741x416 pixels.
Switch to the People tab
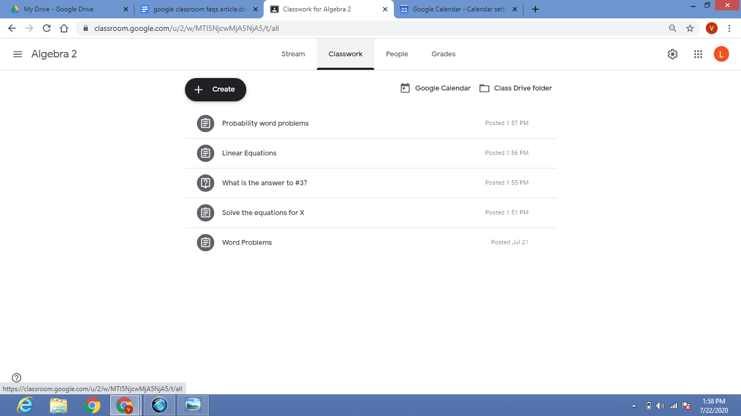(397, 54)
